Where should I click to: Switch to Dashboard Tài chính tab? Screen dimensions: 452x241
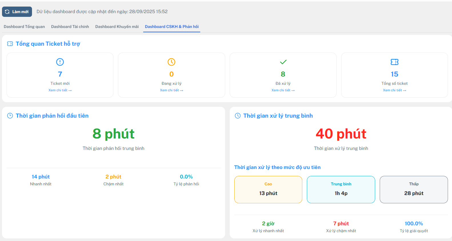pos(70,27)
